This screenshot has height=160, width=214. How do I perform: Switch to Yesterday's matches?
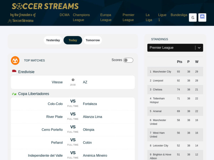point(53,40)
